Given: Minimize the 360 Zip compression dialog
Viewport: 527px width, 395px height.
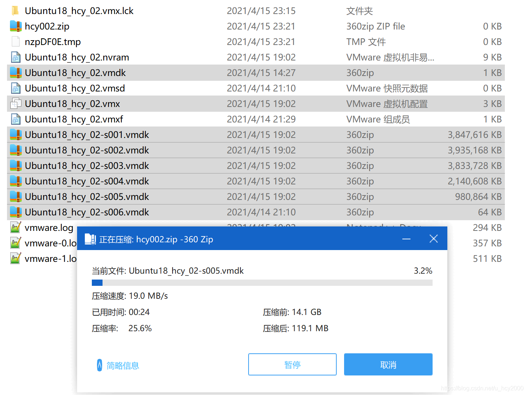Looking at the screenshot, I should [x=406, y=239].
